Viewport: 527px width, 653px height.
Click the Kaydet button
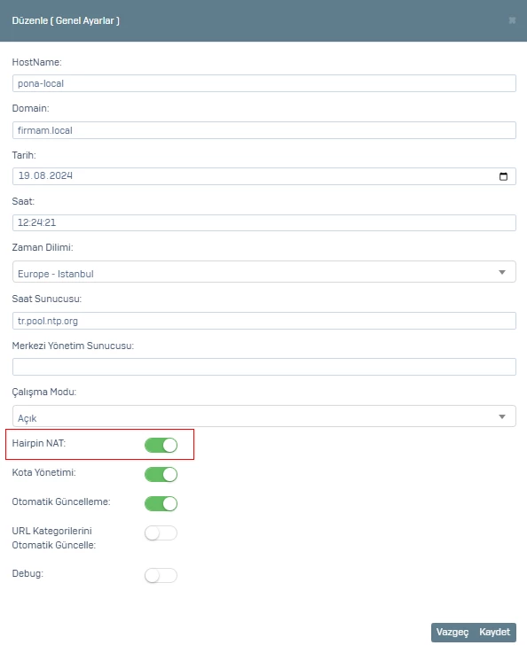point(495,632)
